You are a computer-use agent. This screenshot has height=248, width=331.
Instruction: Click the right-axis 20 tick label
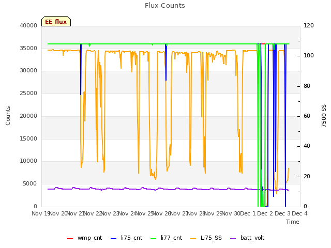[307, 176]
